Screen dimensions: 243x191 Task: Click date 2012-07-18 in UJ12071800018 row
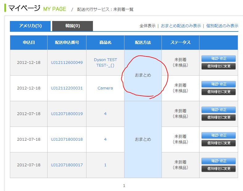point(29,139)
